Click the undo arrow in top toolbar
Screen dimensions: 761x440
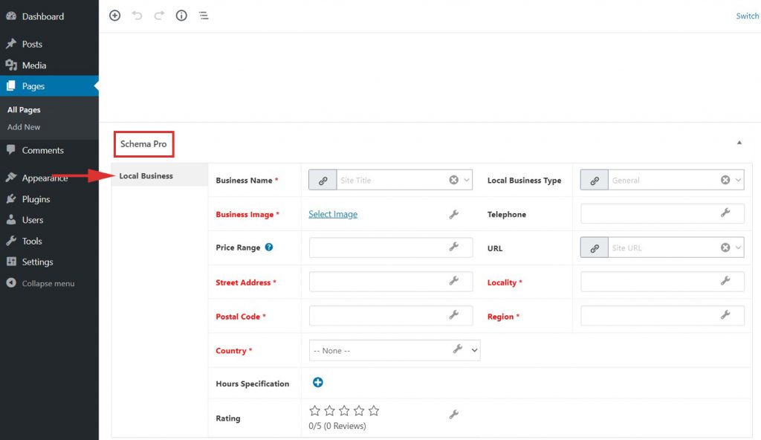tap(137, 16)
